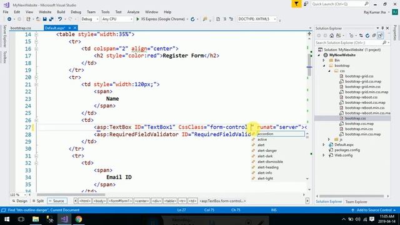This screenshot has width=400, height=225.
Task: Select alert-info in the IntelliSense list
Action: tap(264, 173)
